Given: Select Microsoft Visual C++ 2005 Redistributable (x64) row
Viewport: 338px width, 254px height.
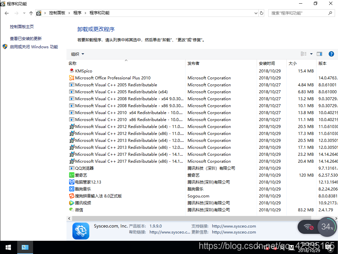Looking at the screenshot, I should click(202, 92).
